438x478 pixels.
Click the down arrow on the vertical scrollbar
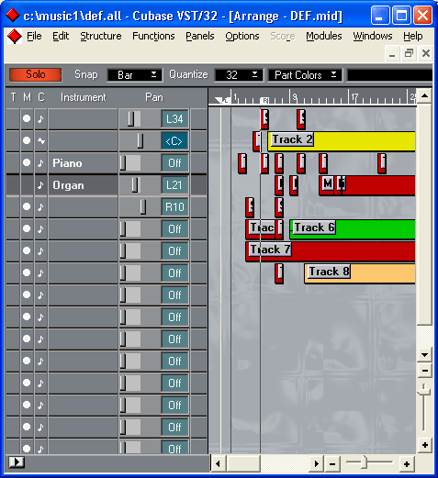(425, 355)
